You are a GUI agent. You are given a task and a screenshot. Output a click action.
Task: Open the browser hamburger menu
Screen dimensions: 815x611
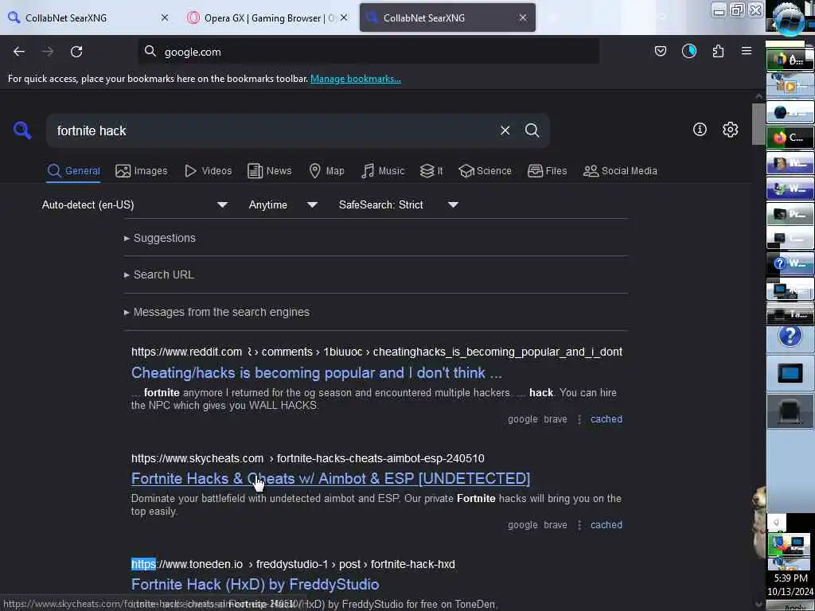point(747,51)
